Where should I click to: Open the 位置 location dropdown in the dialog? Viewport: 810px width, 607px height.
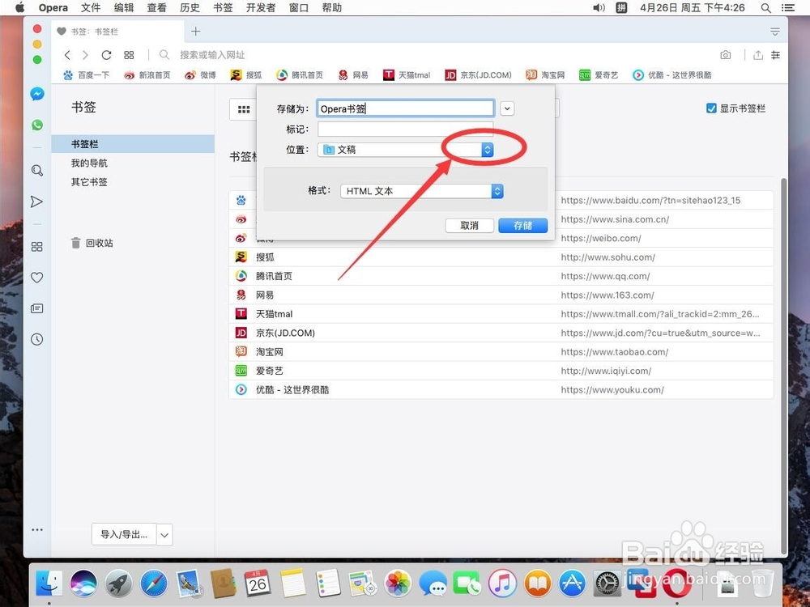[487, 149]
